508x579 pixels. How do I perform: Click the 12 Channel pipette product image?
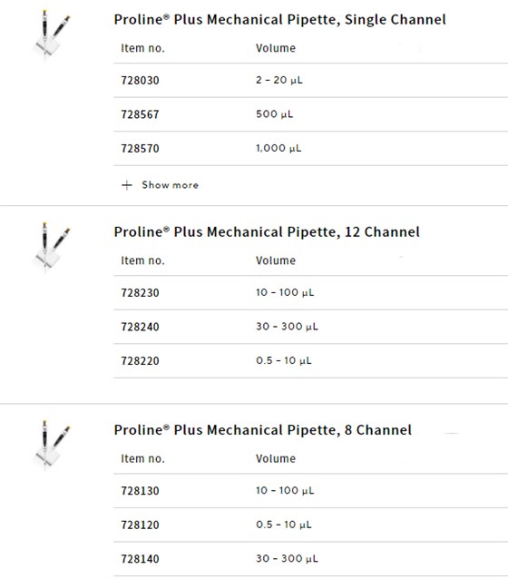[x=52, y=247]
